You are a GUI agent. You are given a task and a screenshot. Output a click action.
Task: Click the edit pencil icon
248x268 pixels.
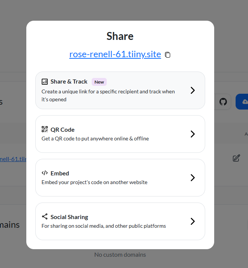236,158
